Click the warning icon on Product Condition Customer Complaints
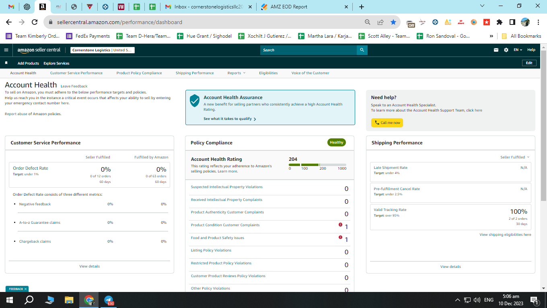 tap(340, 225)
